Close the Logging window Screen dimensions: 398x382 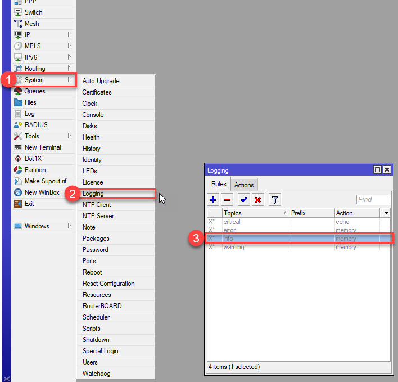pos(387,170)
